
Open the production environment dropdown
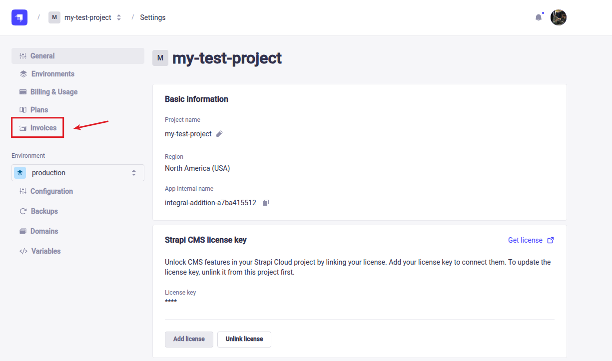(x=78, y=173)
